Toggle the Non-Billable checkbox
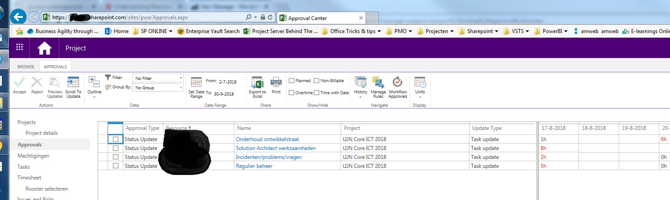This screenshot has width=670, height=200. [316, 81]
